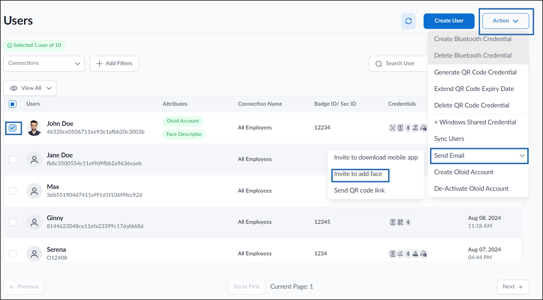This screenshot has width=543, height=300.
Task: Select Jane Doe's row checkbox
Action: coord(12,160)
